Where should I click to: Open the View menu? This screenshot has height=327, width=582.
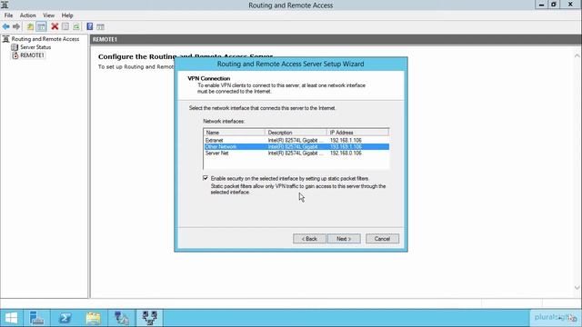point(48,15)
